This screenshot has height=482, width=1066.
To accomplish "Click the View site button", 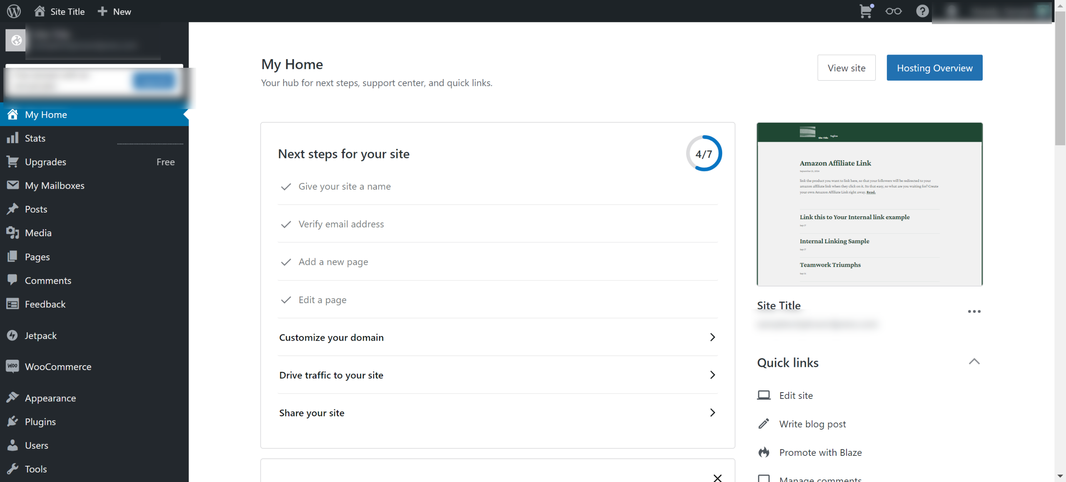I will (x=846, y=68).
